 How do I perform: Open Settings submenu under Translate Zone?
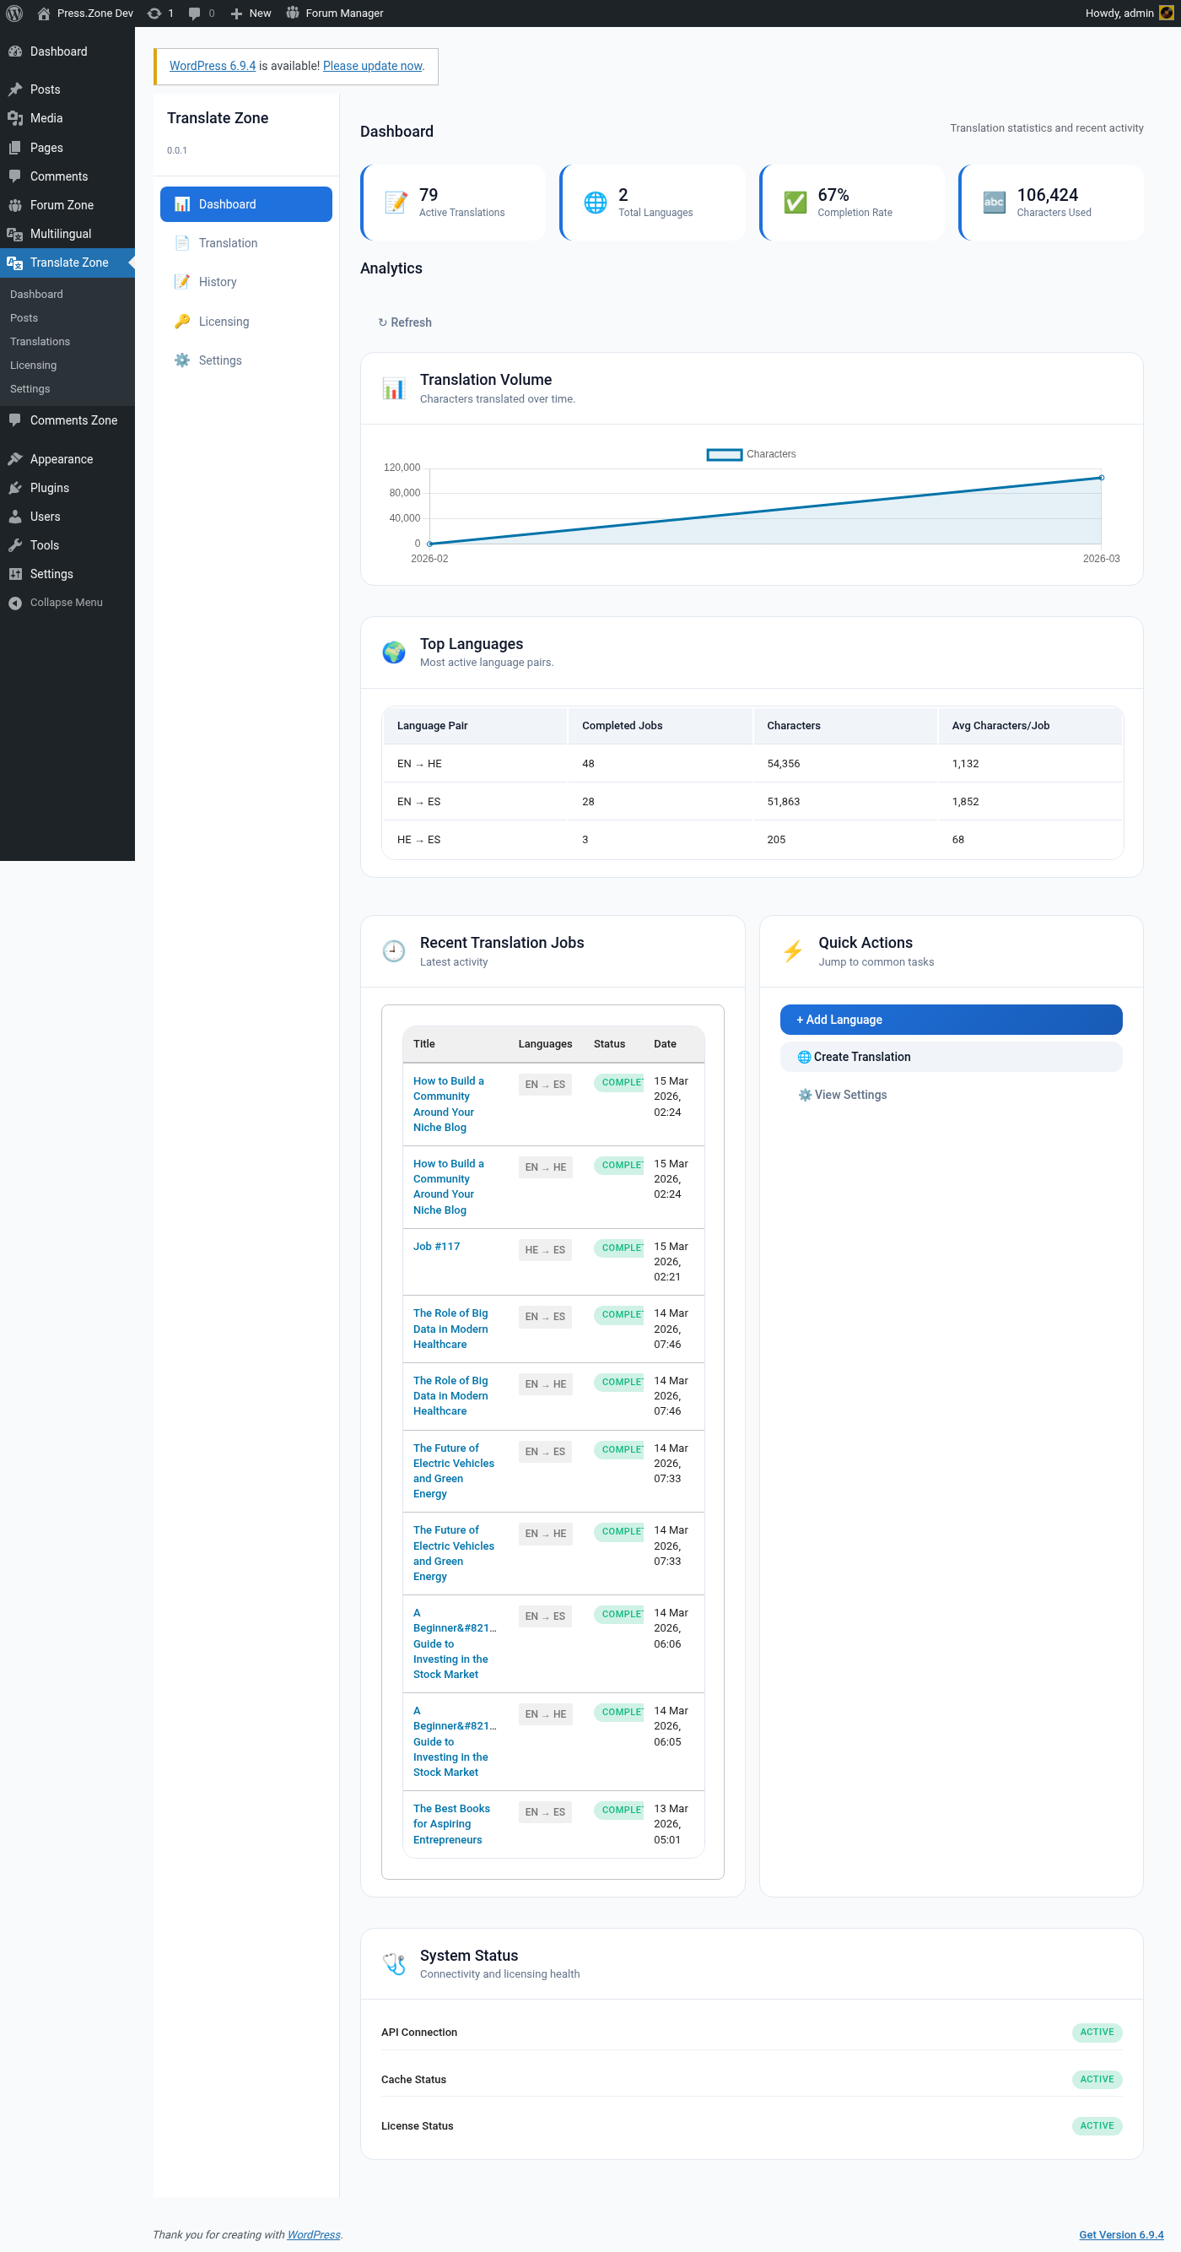click(30, 389)
